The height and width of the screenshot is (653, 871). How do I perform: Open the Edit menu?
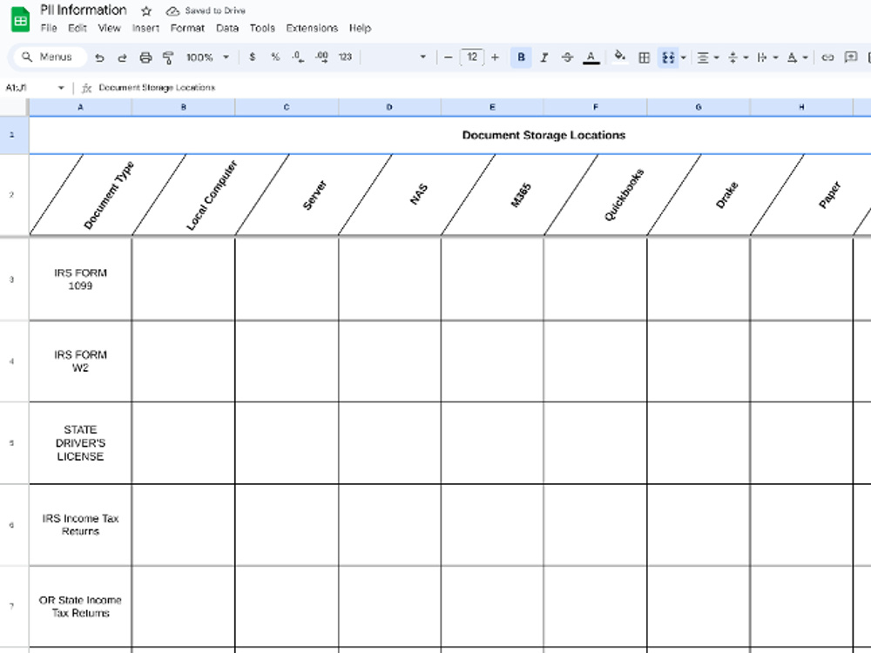click(x=78, y=28)
